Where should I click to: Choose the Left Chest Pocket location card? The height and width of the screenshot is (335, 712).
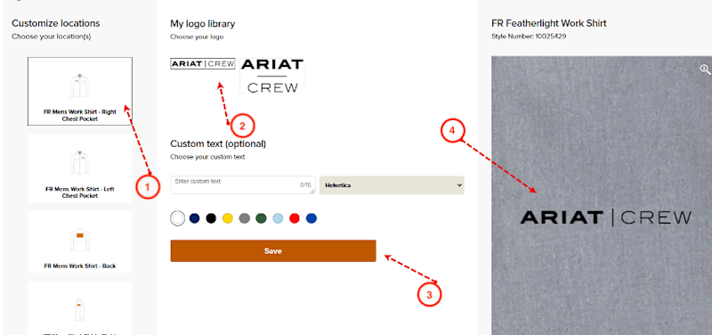[80, 168]
